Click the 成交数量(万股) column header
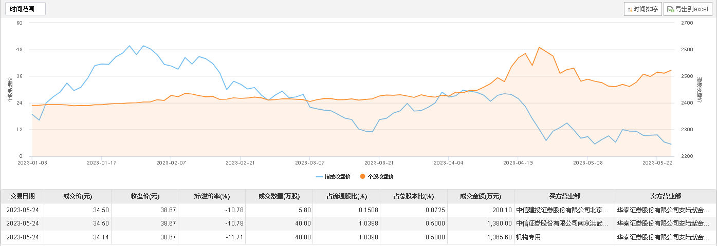Viewport: 717px width, 246px height. 279,196
